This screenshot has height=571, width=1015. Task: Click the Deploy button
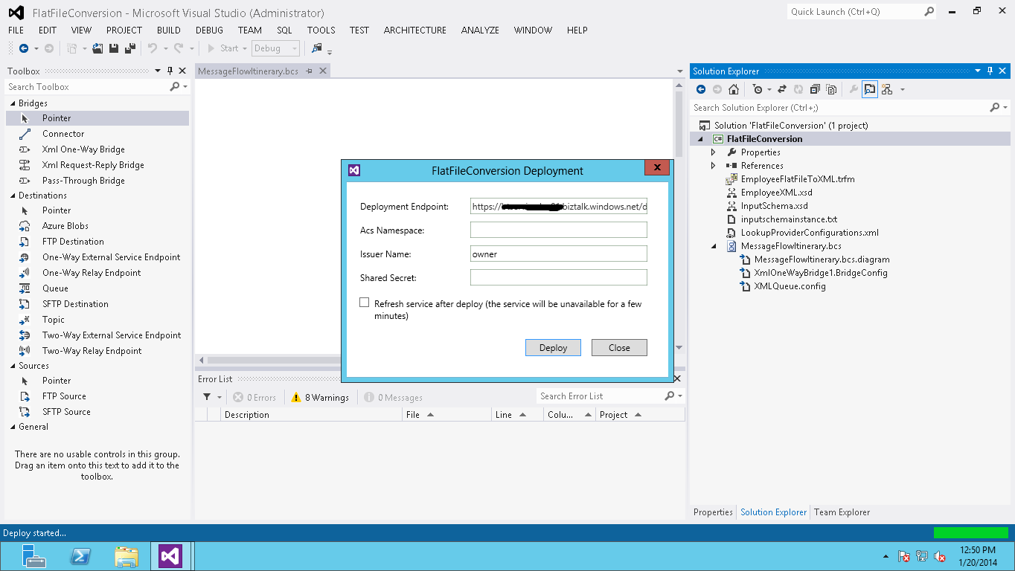[x=553, y=347]
